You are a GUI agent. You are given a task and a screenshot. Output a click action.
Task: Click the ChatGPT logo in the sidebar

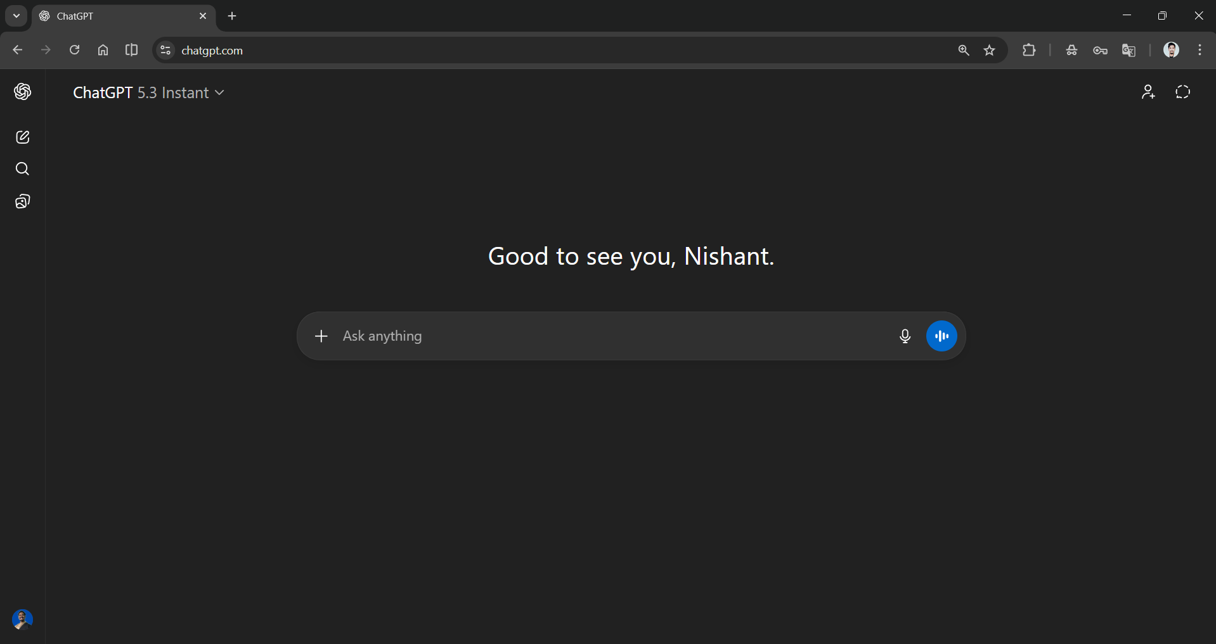pos(22,92)
